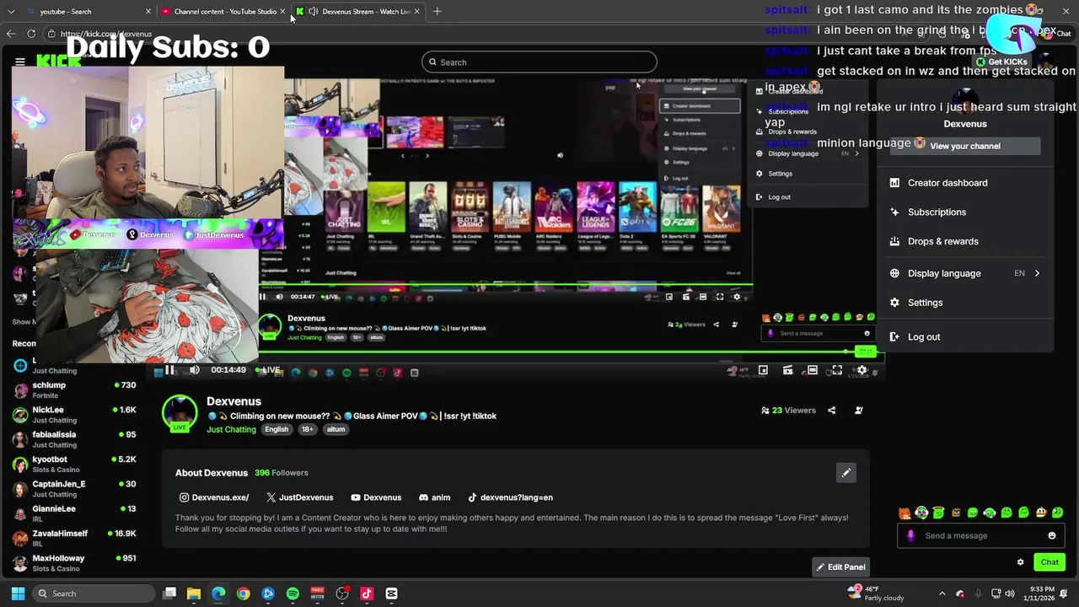This screenshot has height=607, width=1079.
Task: Open ZavalaHimself channel in sidebar
Action: (x=74, y=539)
